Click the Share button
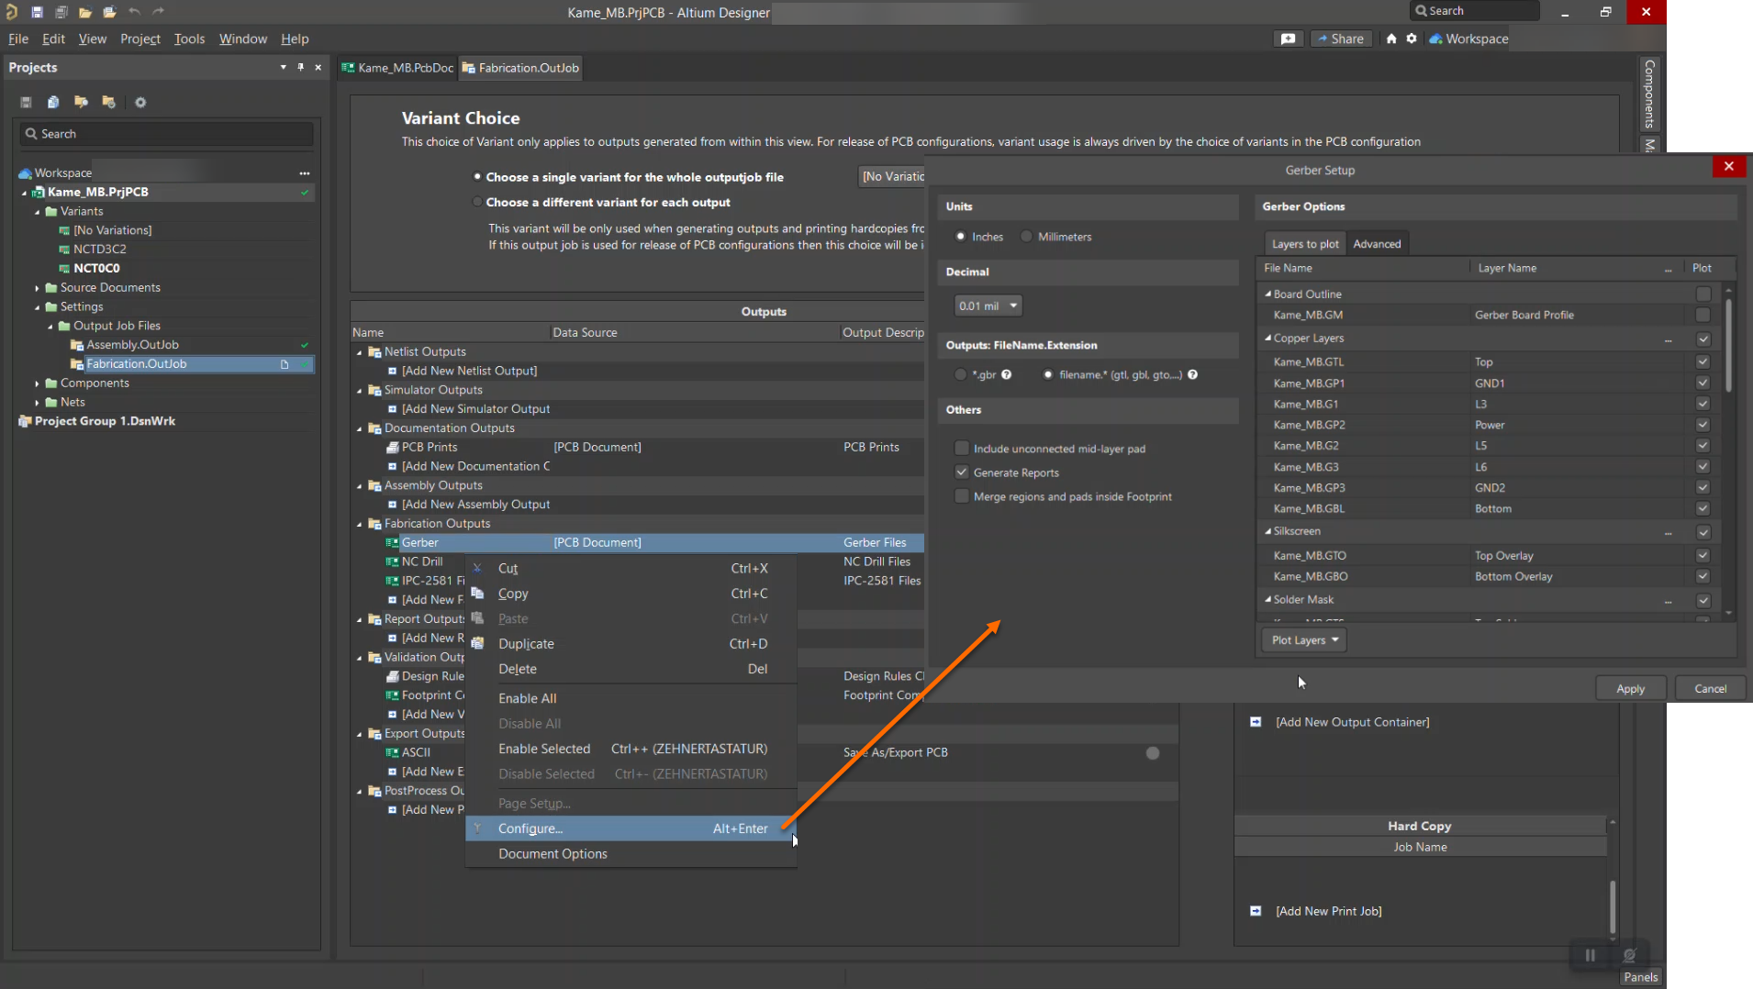This screenshot has width=1753, height=989. click(1340, 39)
